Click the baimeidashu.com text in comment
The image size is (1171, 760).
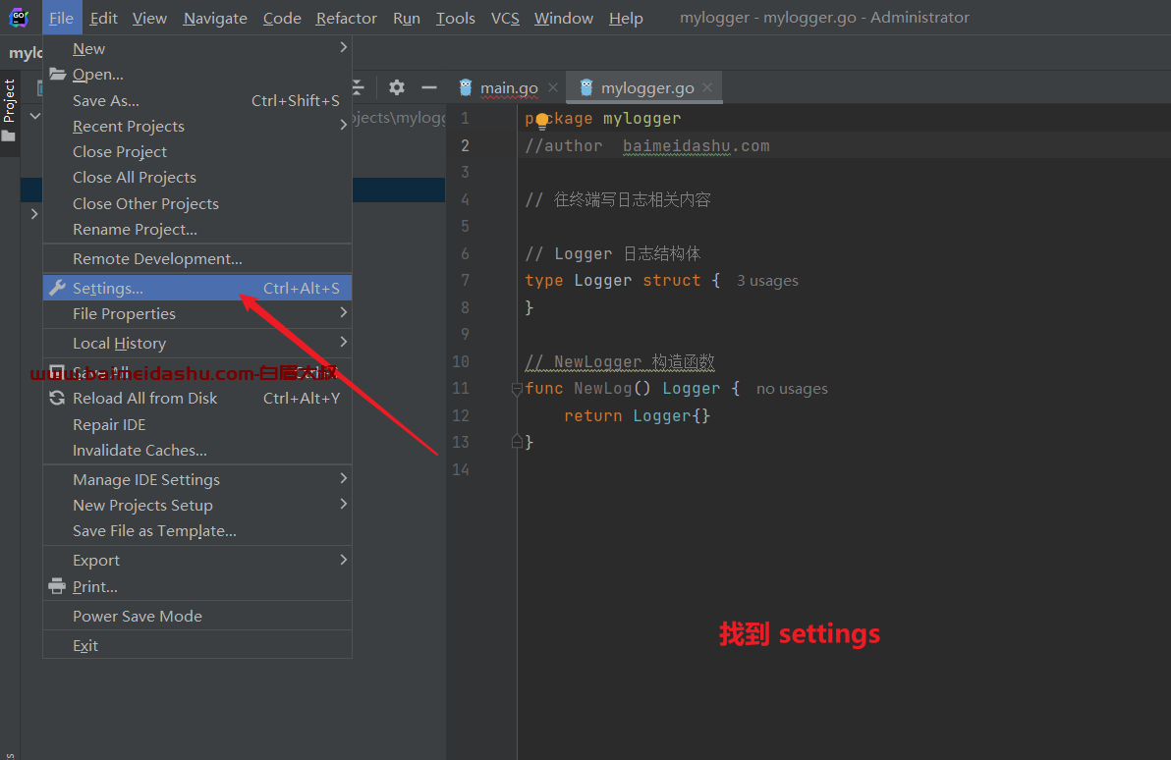click(x=697, y=146)
